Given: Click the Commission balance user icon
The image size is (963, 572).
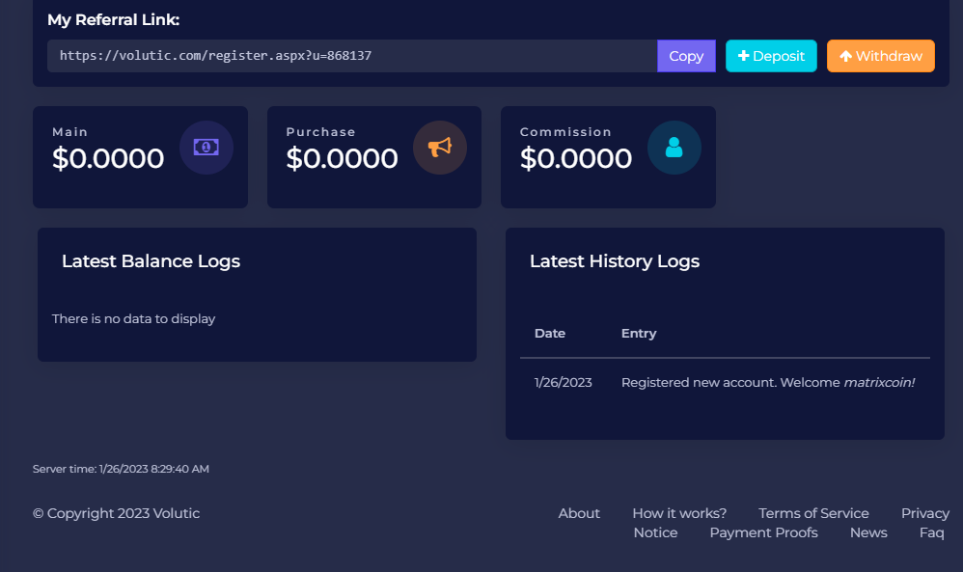Looking at the screenshot, I should coord(674,148).
